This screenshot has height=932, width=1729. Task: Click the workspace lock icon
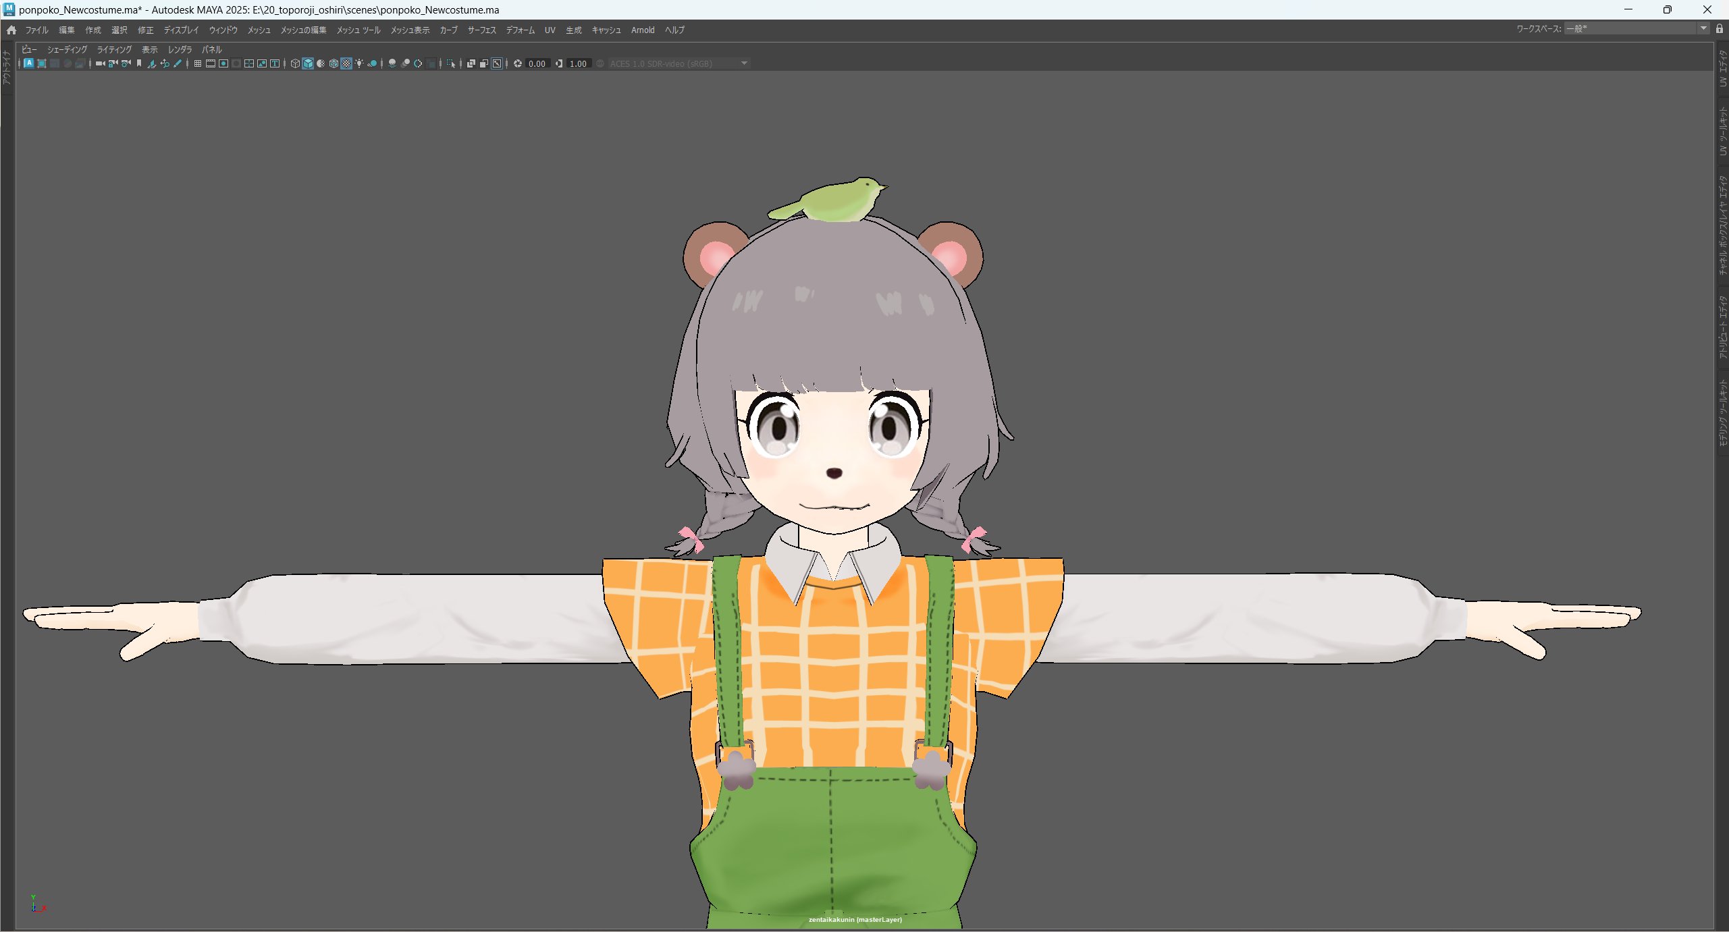click(x=1720, y=29)
